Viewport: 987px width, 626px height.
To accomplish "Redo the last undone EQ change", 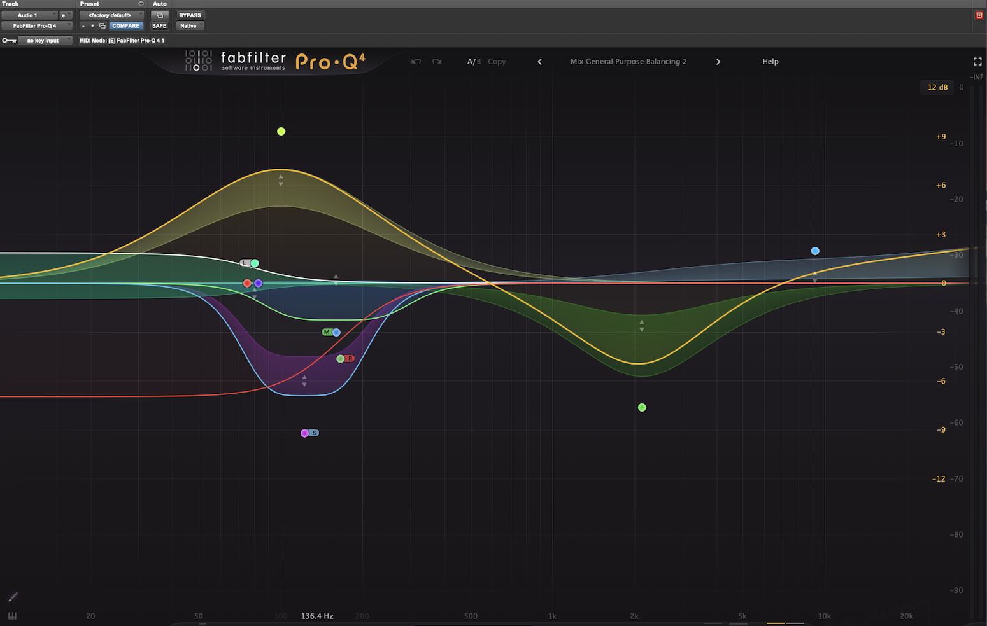I will (437, 62).
